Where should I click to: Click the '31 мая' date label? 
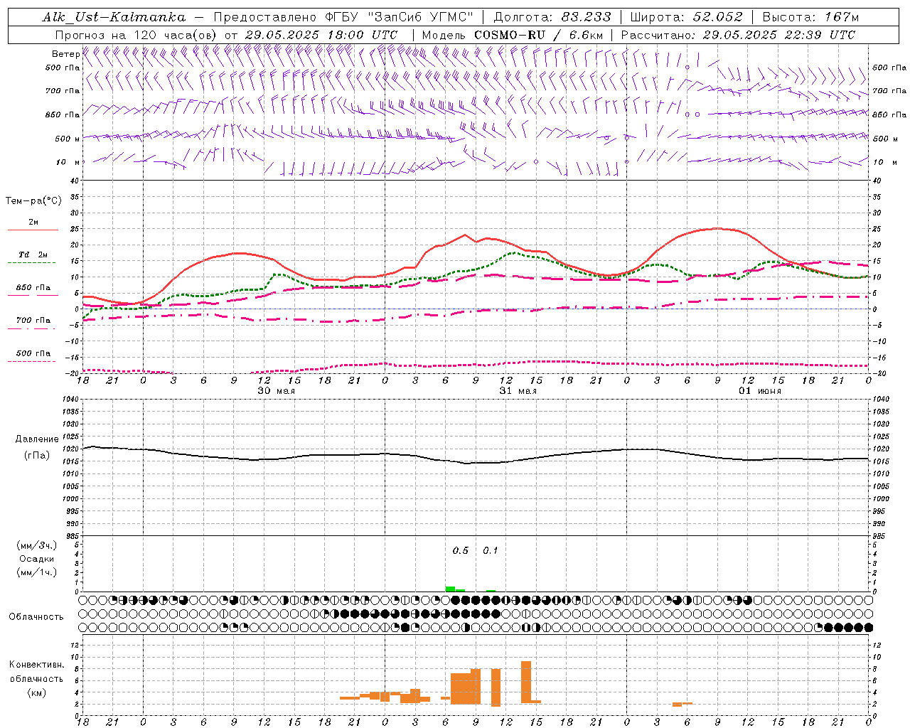[518, 390]
